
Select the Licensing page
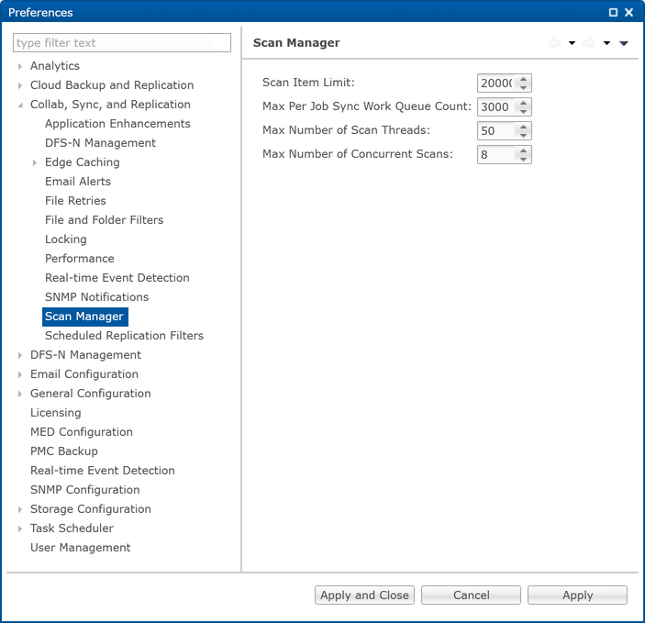pyautogui.click(x=56, y=413)
